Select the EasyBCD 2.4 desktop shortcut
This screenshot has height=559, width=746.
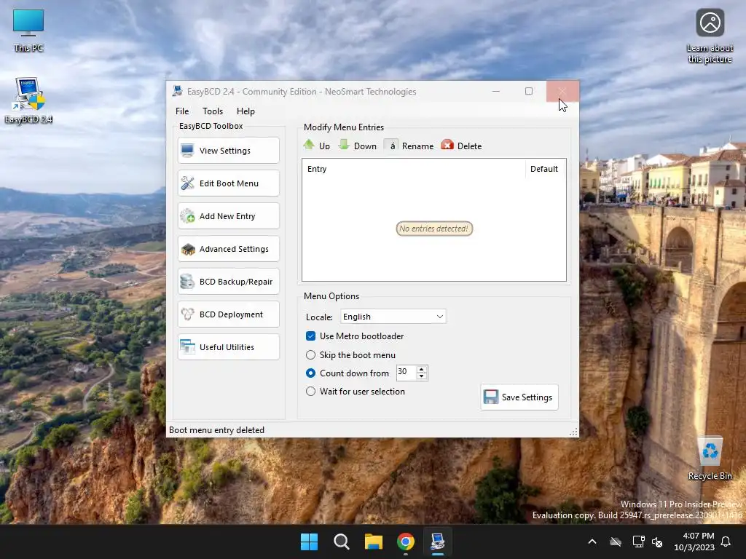tap(28, 100)
